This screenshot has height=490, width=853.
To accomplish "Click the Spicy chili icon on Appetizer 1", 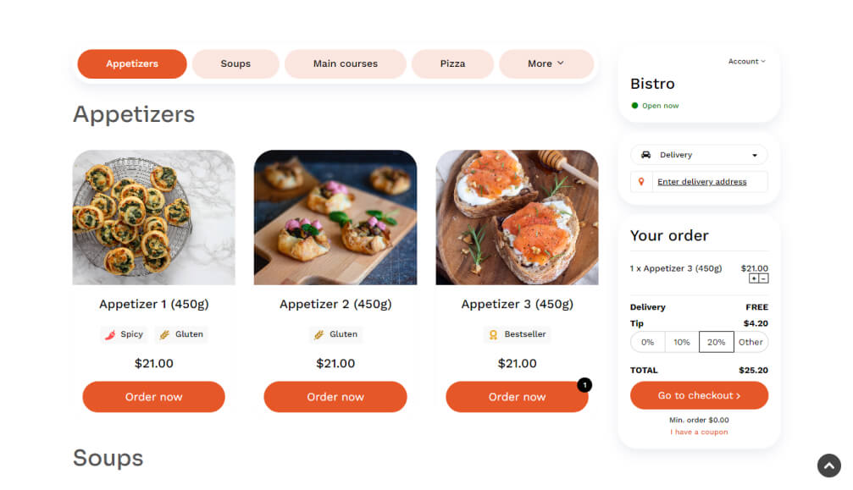I will [109, 334].
